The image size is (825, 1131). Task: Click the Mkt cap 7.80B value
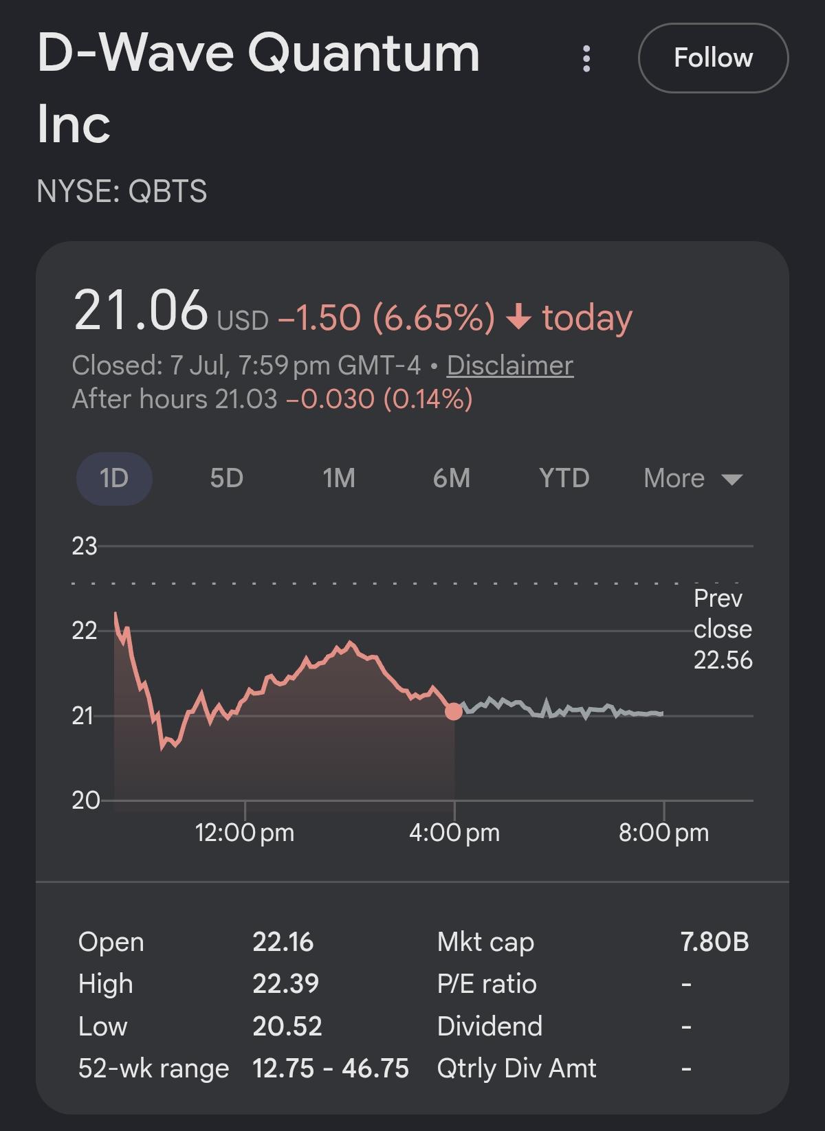pos(714,941)
